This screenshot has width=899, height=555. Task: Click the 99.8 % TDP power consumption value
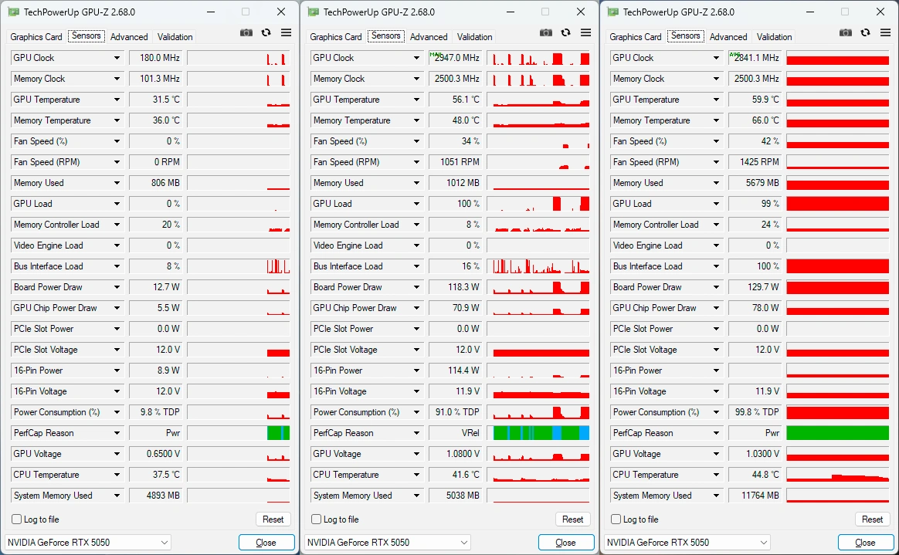point(755,412)
